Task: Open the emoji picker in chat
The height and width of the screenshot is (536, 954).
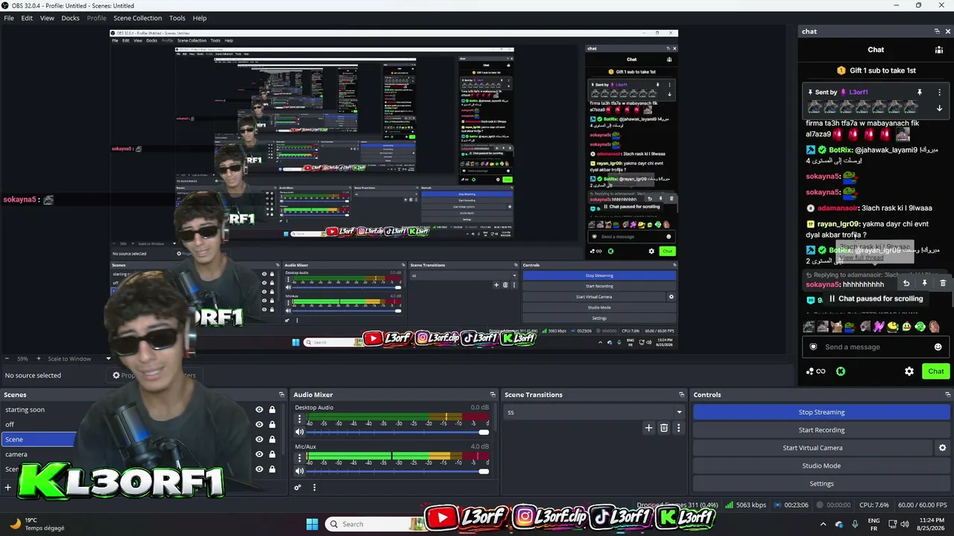Action: point(938,347)
